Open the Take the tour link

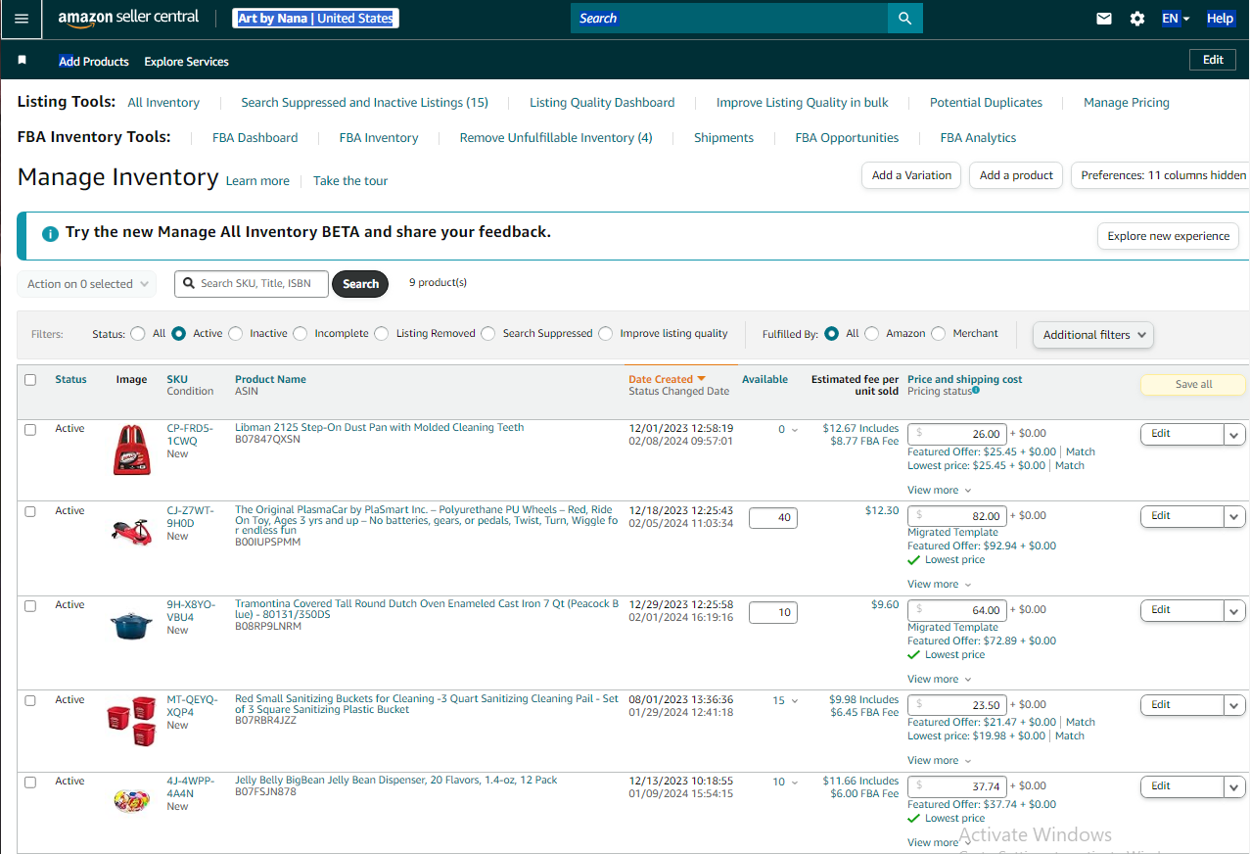(x=350, y=181)
